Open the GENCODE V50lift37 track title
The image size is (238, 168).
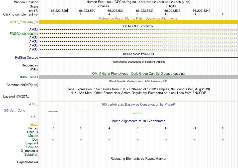point(138,26)
